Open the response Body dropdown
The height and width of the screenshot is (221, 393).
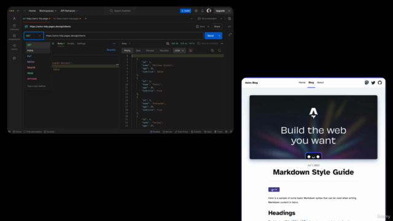(126, 44)
